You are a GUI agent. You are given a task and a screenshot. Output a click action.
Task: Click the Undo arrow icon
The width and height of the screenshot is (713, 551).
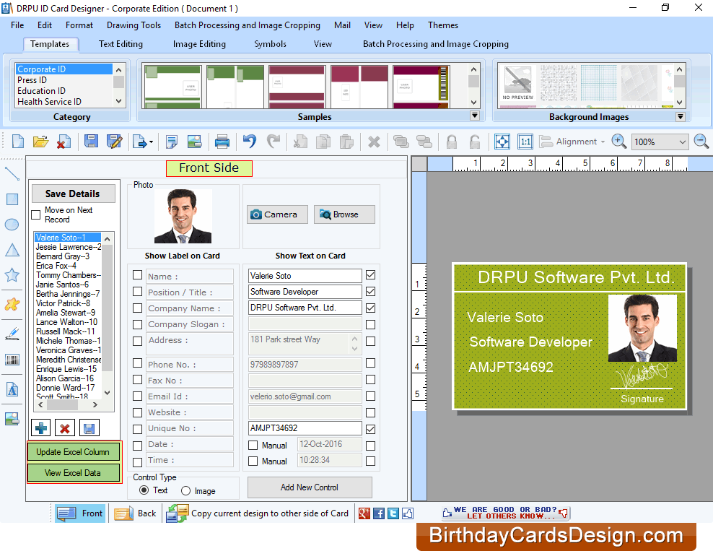249,142
